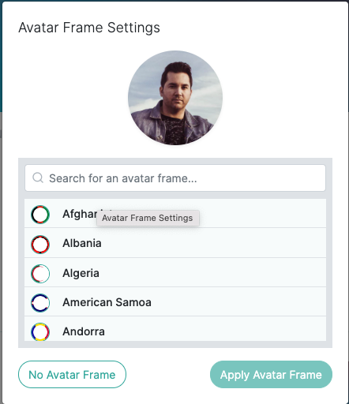
Task: Click the American Samoa flag frame icon
Action: 40,303
